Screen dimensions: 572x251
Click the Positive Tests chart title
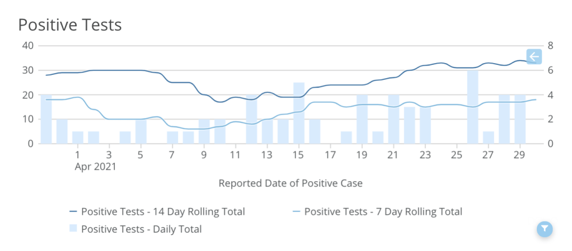[x=70, y=25]
